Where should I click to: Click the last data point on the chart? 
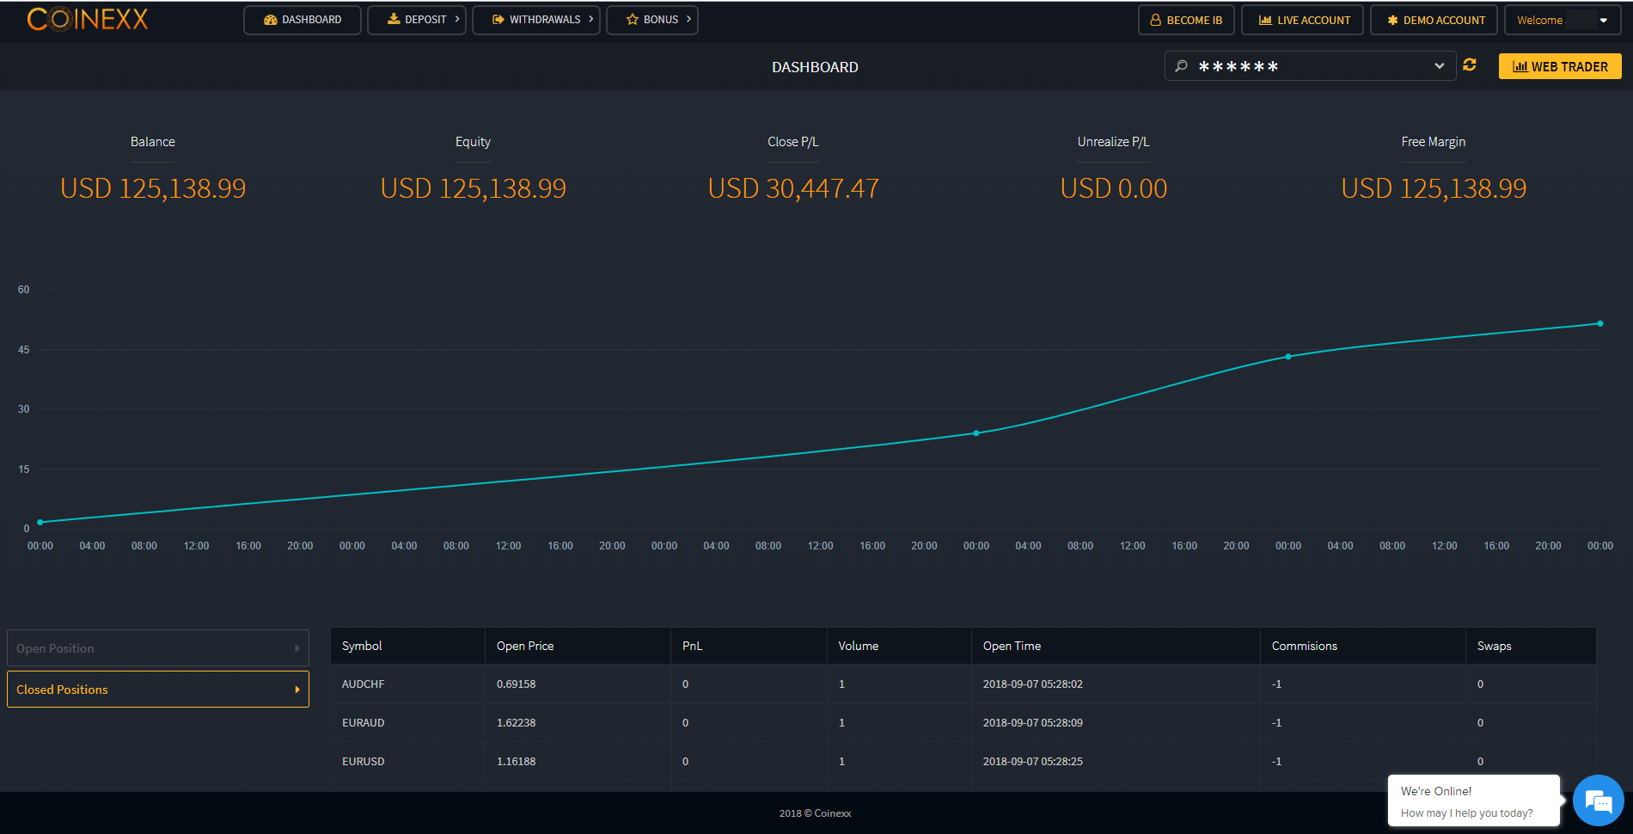(x=1599, y=324)
